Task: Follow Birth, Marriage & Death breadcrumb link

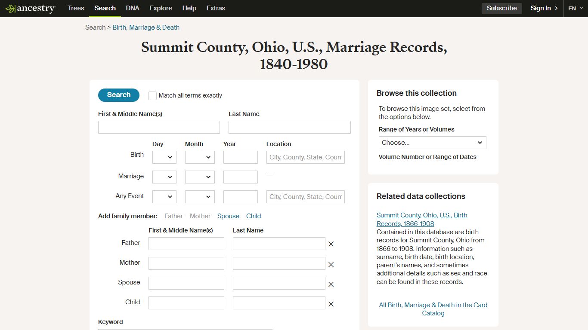Action: (x=146, y=27)
